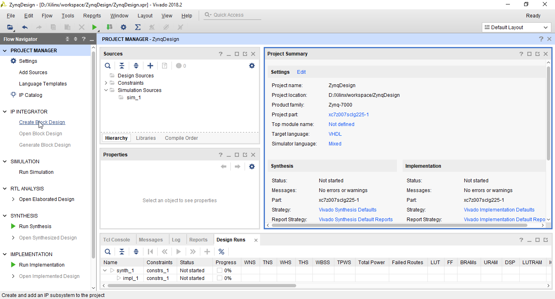
Task: Click the Create Block Design link
Action: (42, 122)
